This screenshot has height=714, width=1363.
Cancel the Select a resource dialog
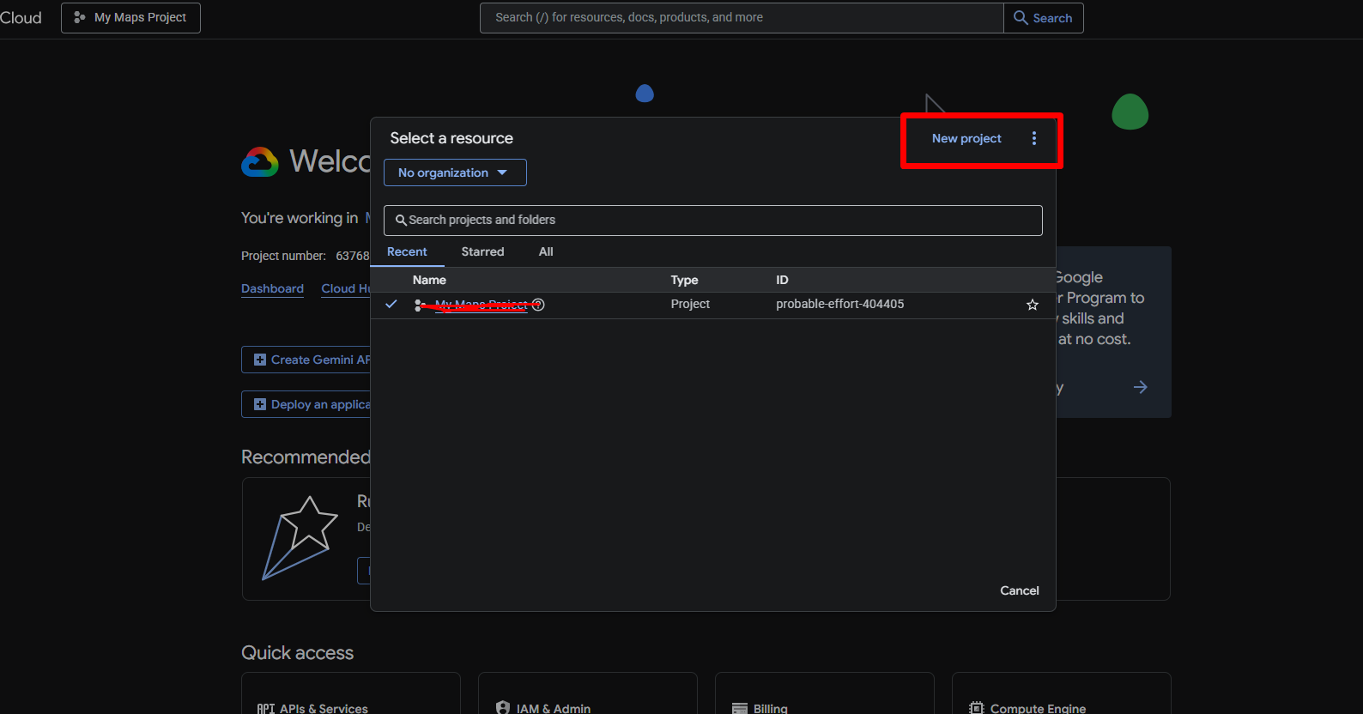click(1020, 590)
